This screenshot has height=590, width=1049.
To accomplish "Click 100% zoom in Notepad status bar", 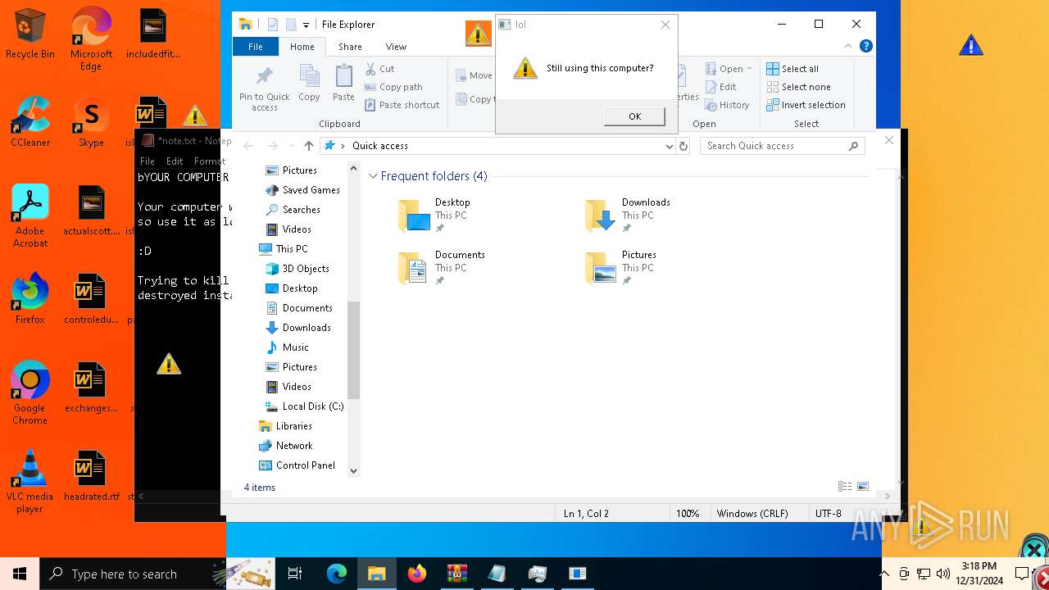I will pyautogui.click(x=688, y=514).
